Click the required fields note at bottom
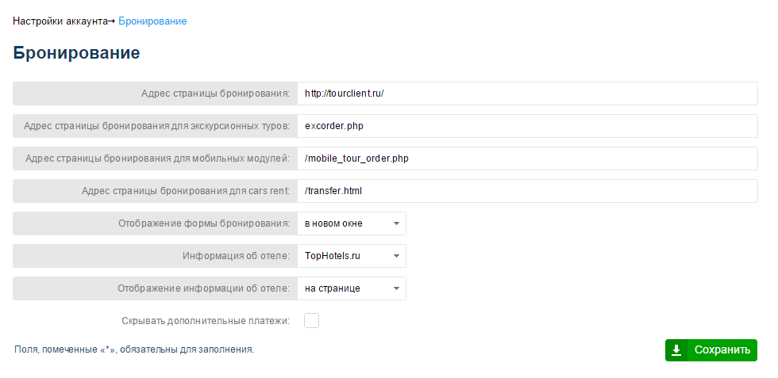778x378 pixels. coord(134,349)
